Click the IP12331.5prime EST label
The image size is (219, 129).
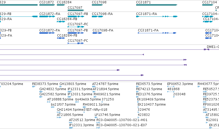(x=80, y=89)
